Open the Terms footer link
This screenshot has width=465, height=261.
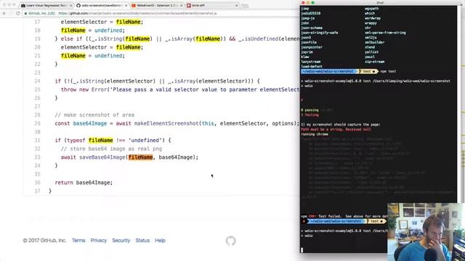[x=78, y=240]
